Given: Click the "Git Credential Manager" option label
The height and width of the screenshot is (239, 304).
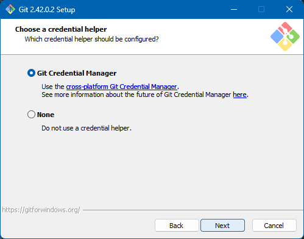Looking at the screenshot, I should 77,73.
